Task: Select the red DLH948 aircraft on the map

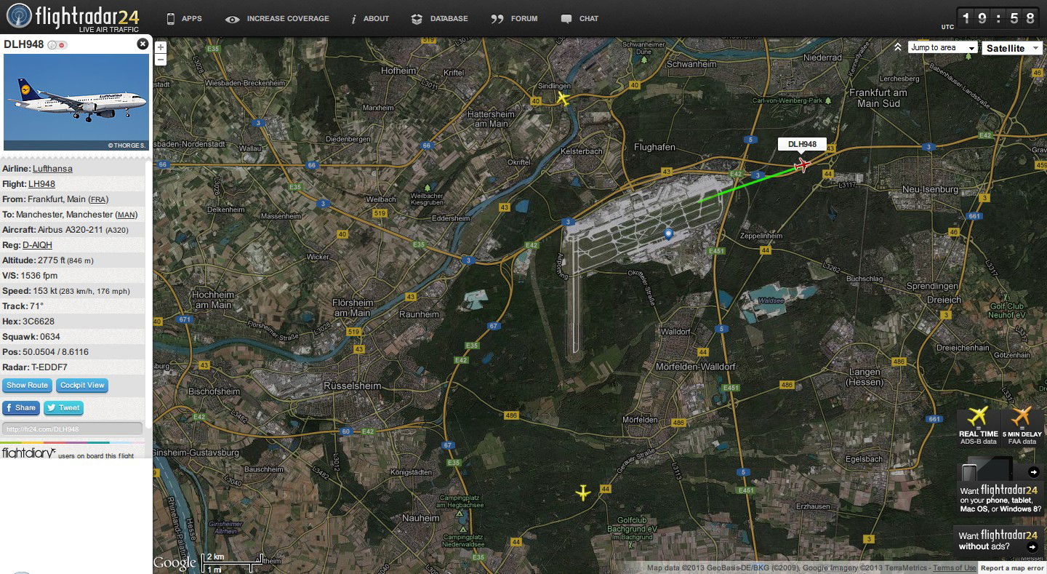Action: pos(803,165)
